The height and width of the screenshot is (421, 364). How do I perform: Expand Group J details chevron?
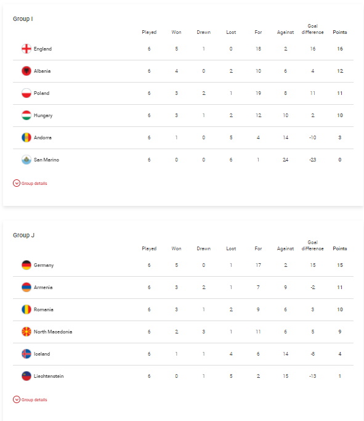17,399
